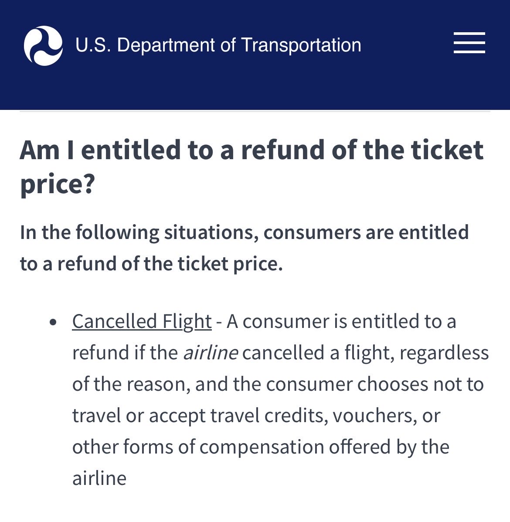Click the bullet point marker before Cancelled Flight
510x522 pixels.
tap(53, 322)
